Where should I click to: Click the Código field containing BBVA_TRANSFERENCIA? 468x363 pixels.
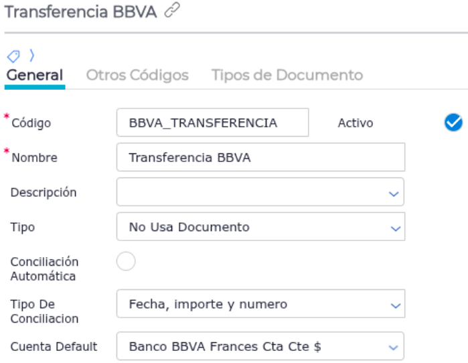coord(212,123)
